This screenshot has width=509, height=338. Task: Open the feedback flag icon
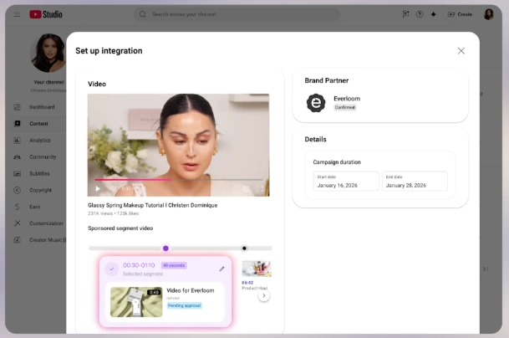pyautogui.click(x=405, y=14)
